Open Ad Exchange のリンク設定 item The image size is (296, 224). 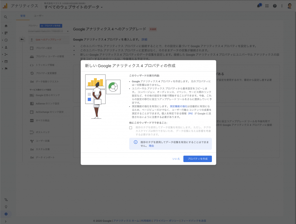pyautogui.click(x=49, y=112)
